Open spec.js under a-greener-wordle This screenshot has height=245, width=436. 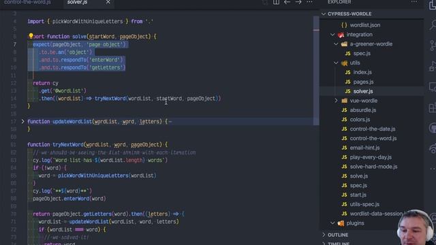(362, 53)
